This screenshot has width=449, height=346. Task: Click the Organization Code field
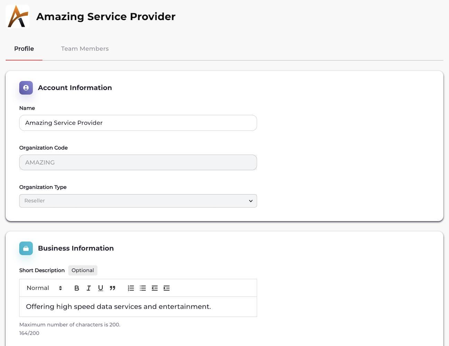pos(138,163)
